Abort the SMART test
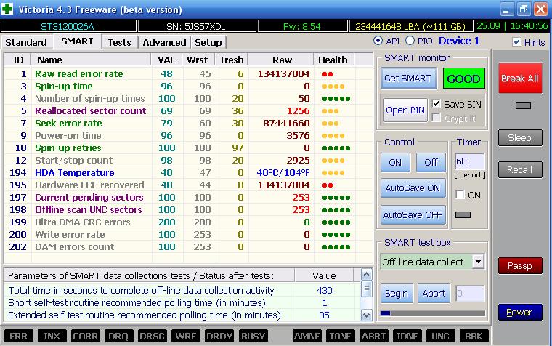 pyautogui.click(x=434, y=293)
